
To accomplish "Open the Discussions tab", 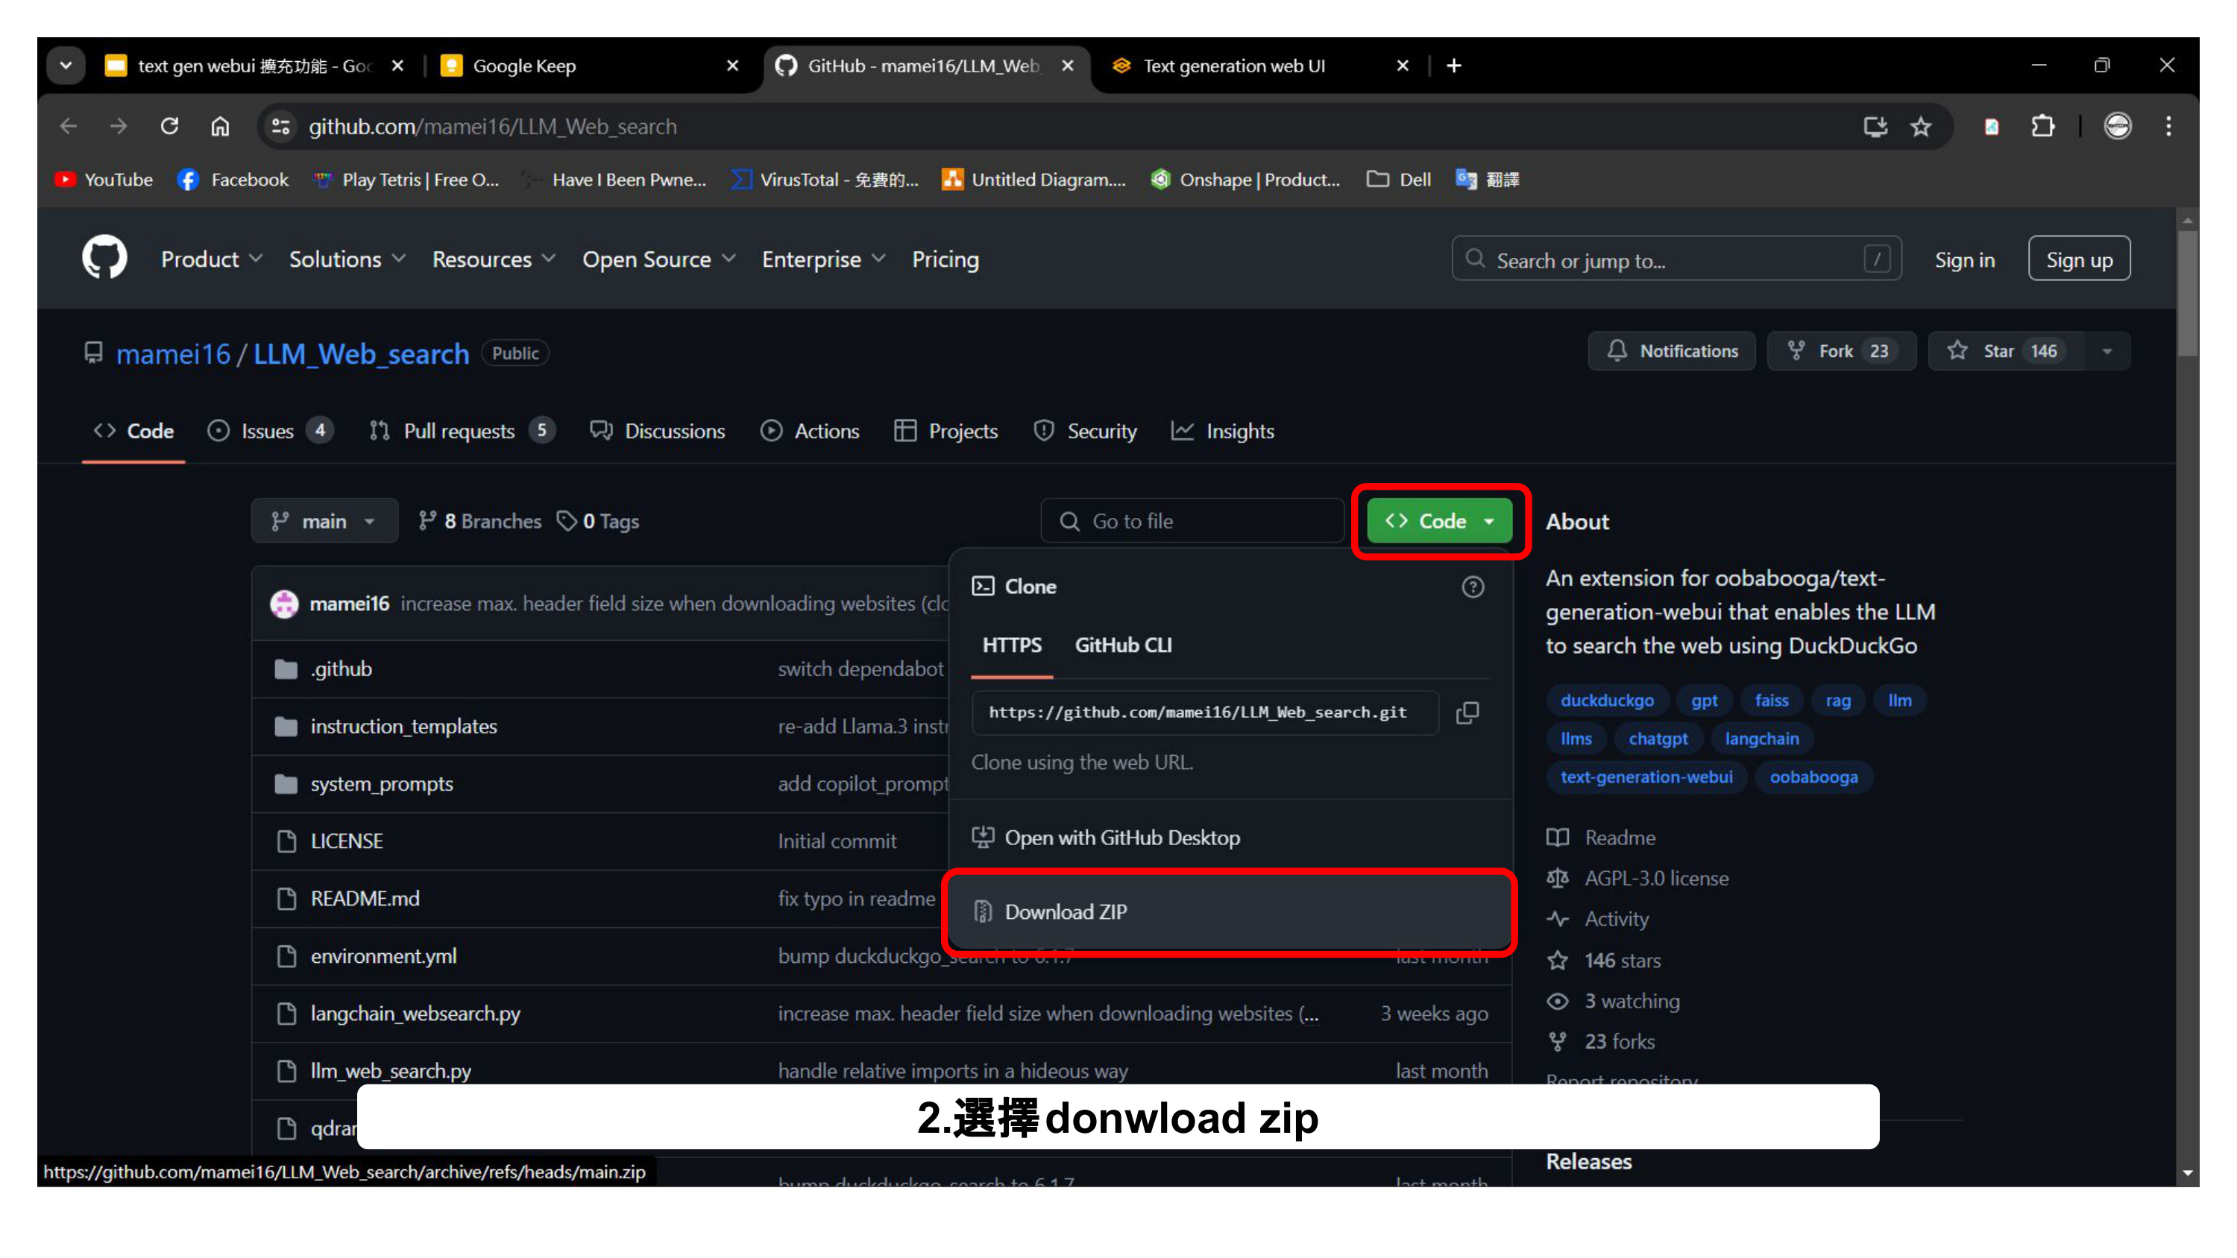I will click(x=658, y=432).
